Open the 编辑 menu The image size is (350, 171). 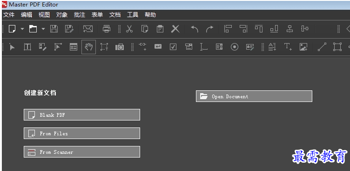[x=27, y=15]
